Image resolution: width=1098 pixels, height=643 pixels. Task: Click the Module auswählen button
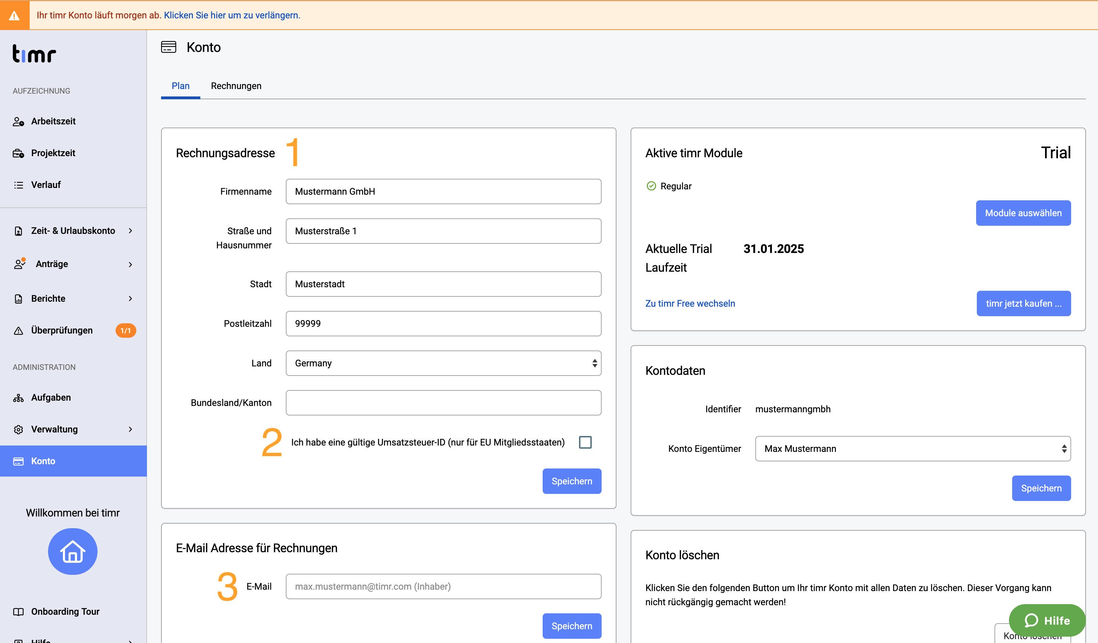pos(1023,213)
